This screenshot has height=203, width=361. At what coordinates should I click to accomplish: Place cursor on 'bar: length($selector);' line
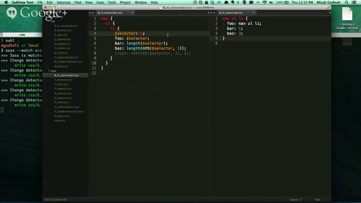[x=141, y=43]
